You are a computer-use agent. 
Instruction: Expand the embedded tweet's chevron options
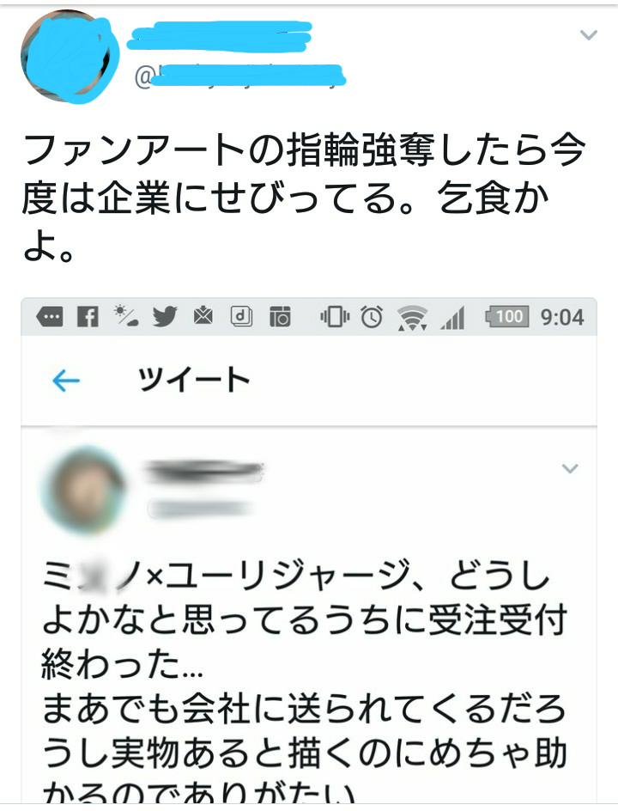(569, 468)
